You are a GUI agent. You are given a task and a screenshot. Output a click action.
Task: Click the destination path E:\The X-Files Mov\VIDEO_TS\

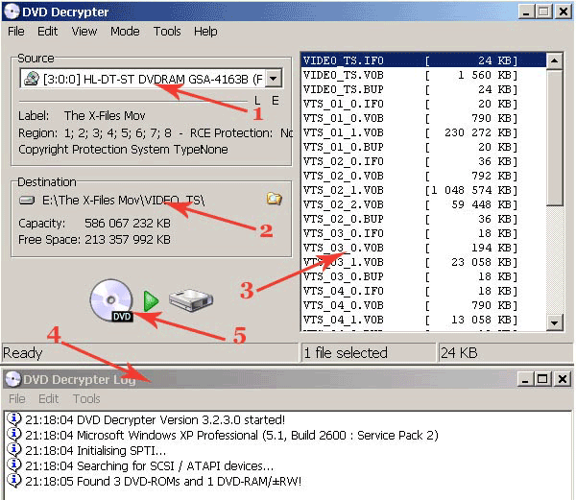click(x=124, y=200)
